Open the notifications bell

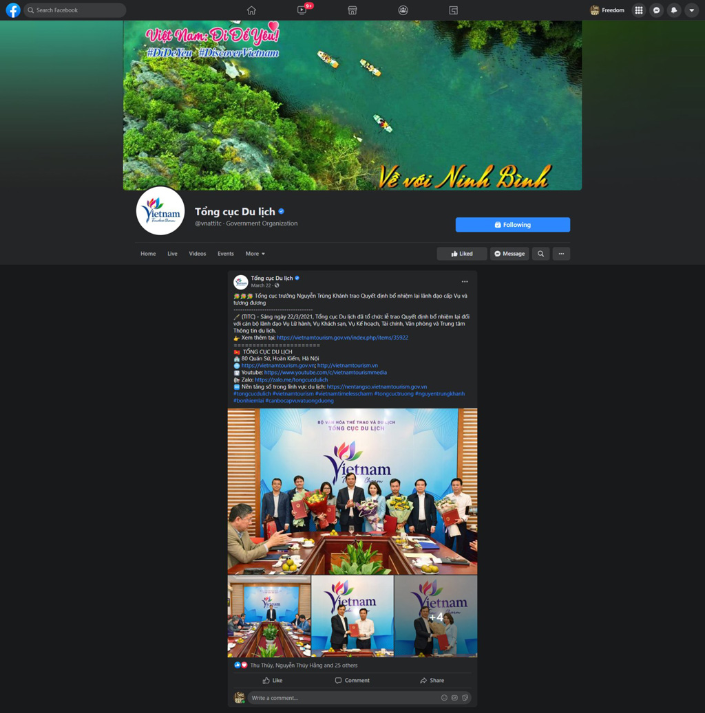pyautogui.click(x=674, y=10)
